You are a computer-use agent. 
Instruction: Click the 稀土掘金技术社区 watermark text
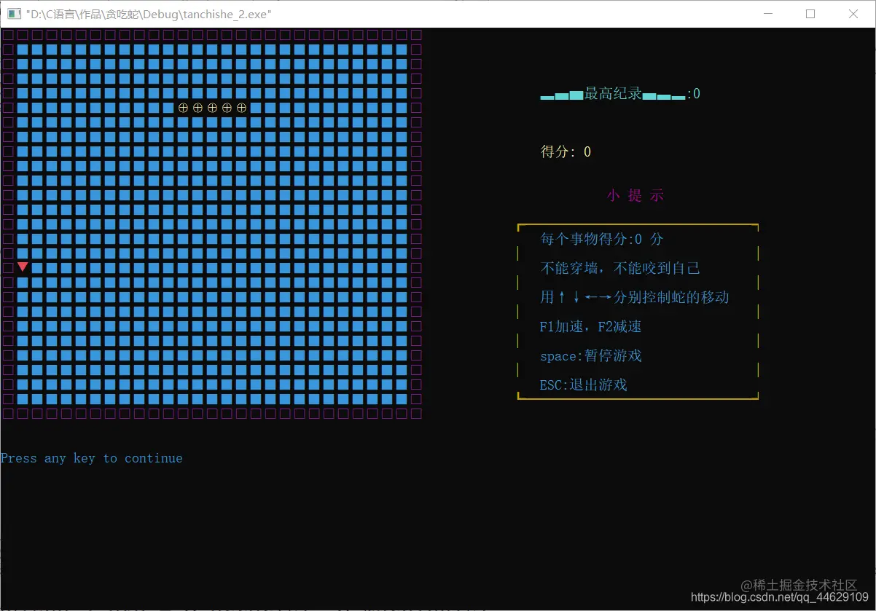click(x=798, y=584)
